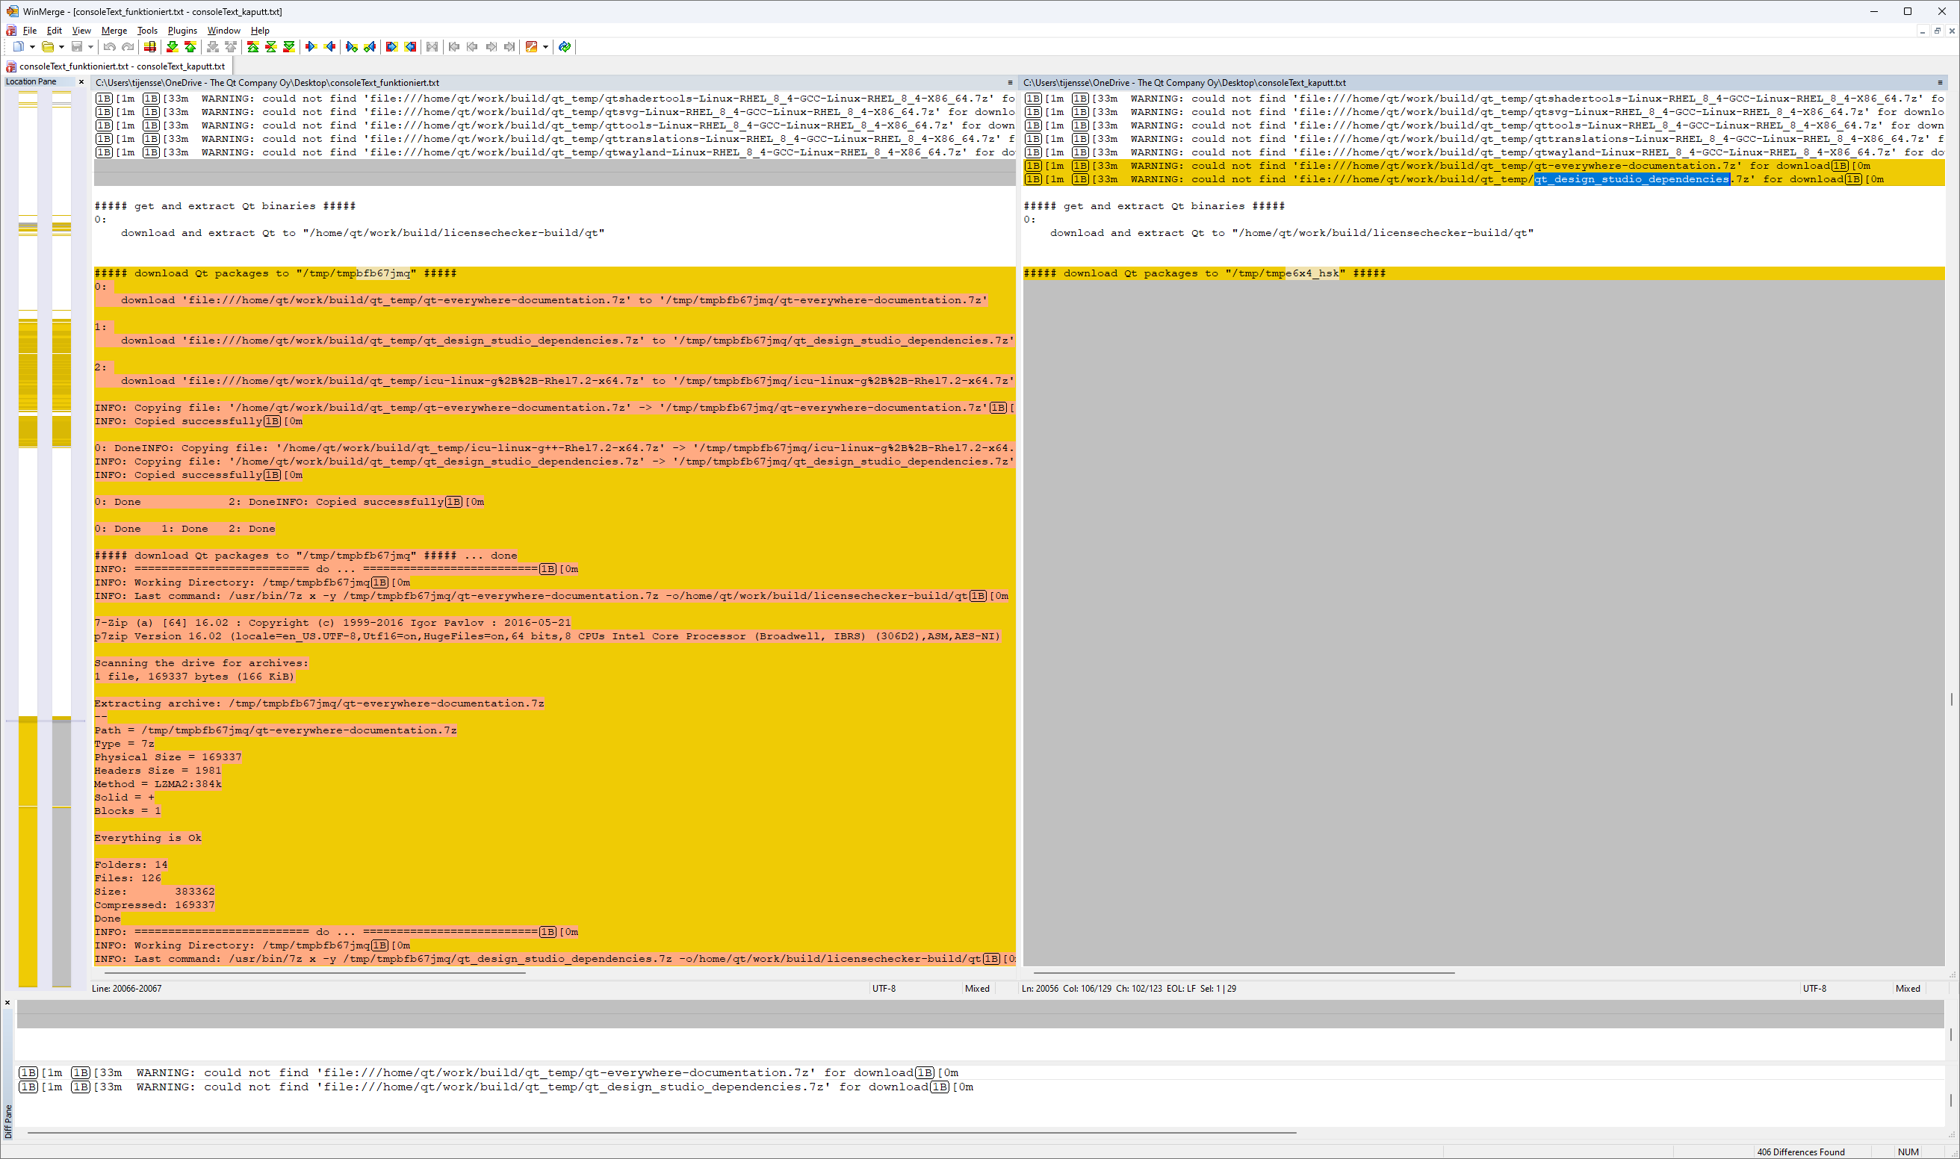Minimize the inner document window

(x=1923, y=31)
